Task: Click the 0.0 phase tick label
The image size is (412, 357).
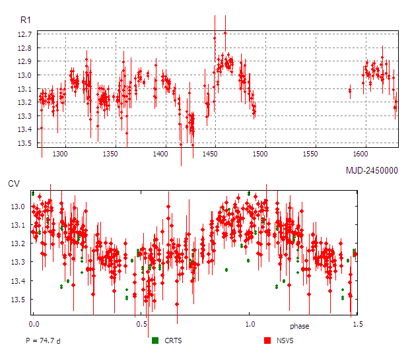Action: [34, 325]
